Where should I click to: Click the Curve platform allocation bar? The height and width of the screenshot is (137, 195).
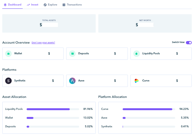(149, 109)
